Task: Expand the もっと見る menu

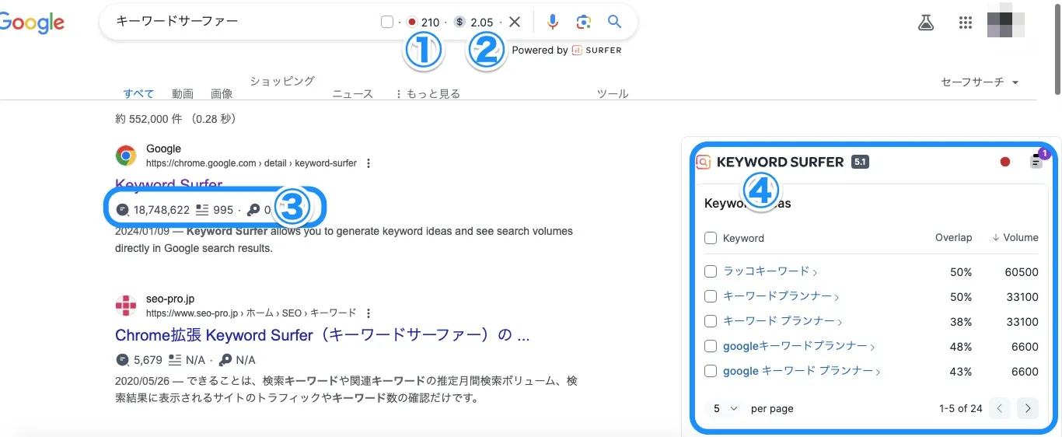Action: 428,93
